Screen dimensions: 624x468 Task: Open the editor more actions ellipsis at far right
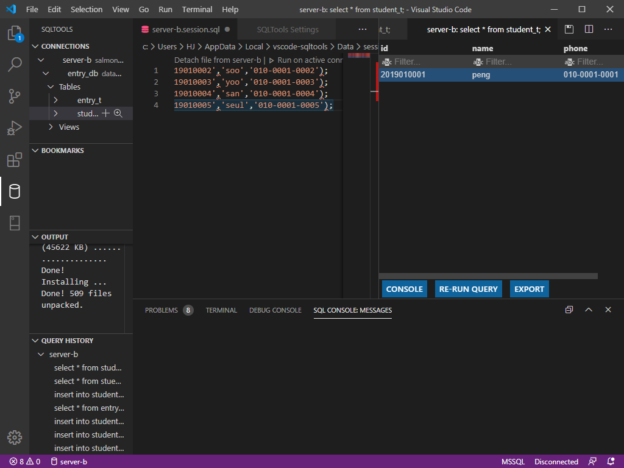608,29
